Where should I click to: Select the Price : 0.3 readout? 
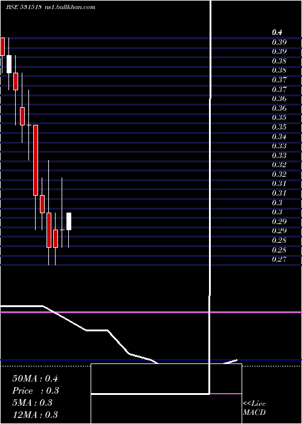[36, 391]
